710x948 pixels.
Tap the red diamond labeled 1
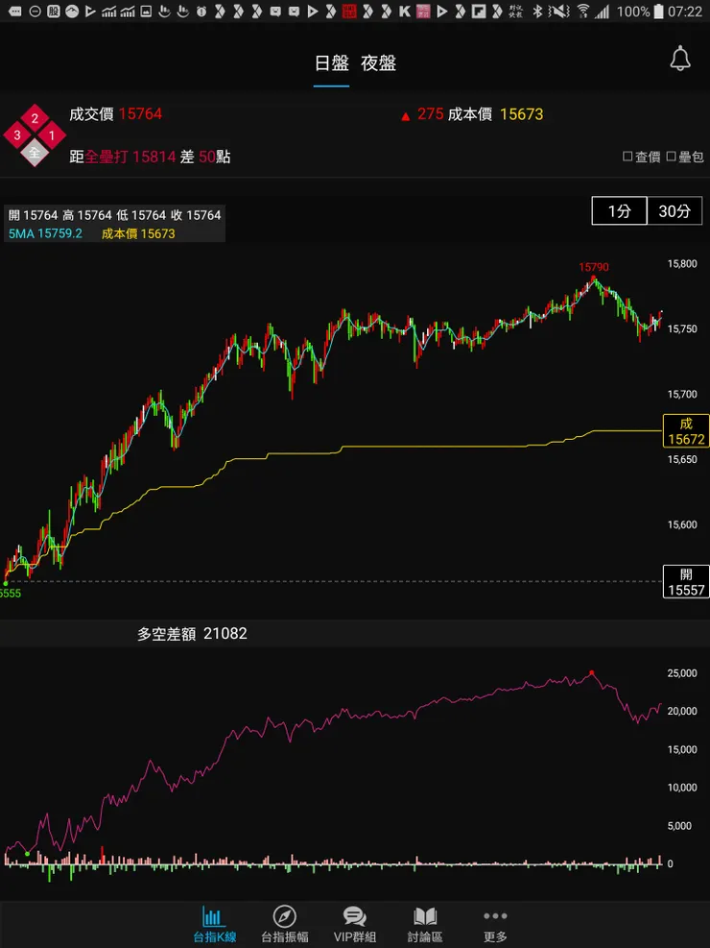coord(52,135)
